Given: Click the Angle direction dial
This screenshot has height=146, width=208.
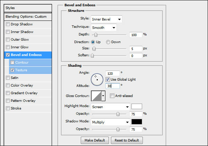Looking at the screenshot, I should pos(97,80).
